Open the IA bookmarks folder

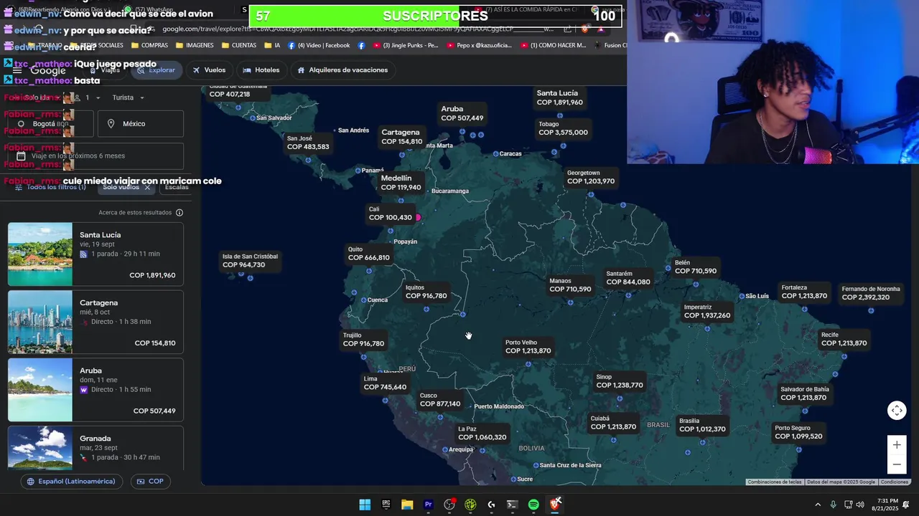tap(272, 45)
